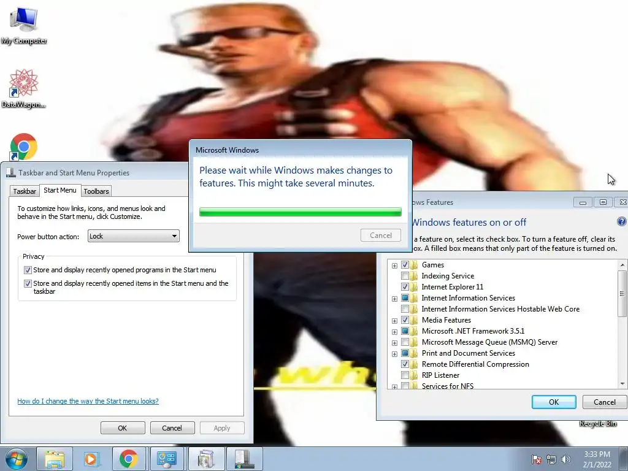
Task: Open 'How do I change the way the Start menu looks?' link
Action: coord(88,401)
